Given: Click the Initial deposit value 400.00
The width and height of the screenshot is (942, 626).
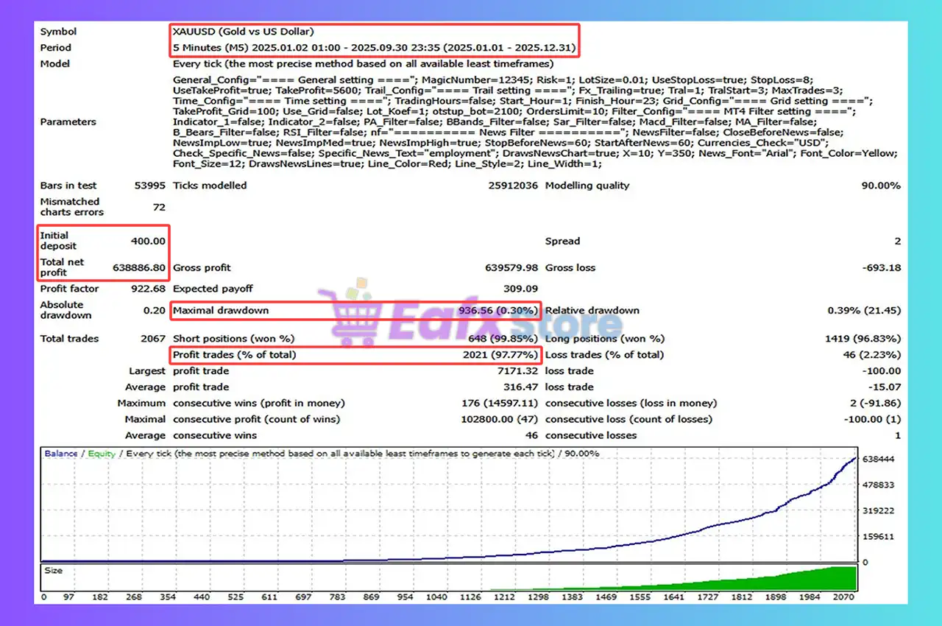Looking at the screenshot, I should coord(149,241).
